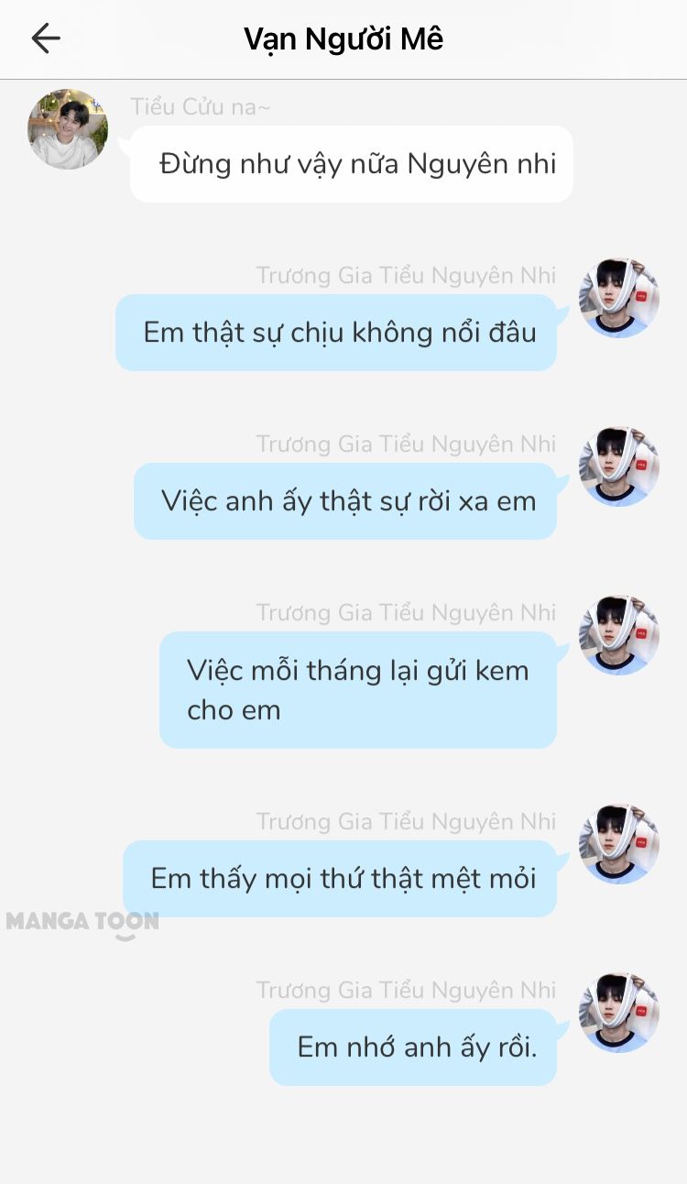Tap the back arrow icon

pos(45,38)
